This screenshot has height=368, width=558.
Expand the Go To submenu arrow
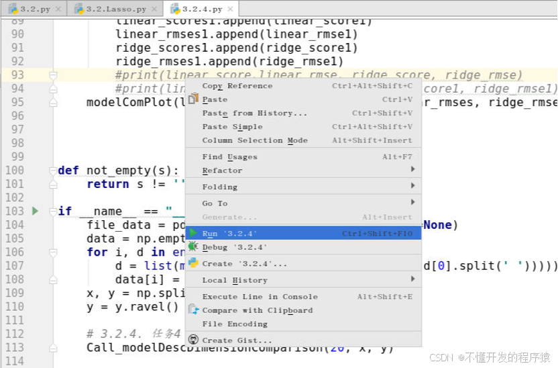[x=413, y=201]
